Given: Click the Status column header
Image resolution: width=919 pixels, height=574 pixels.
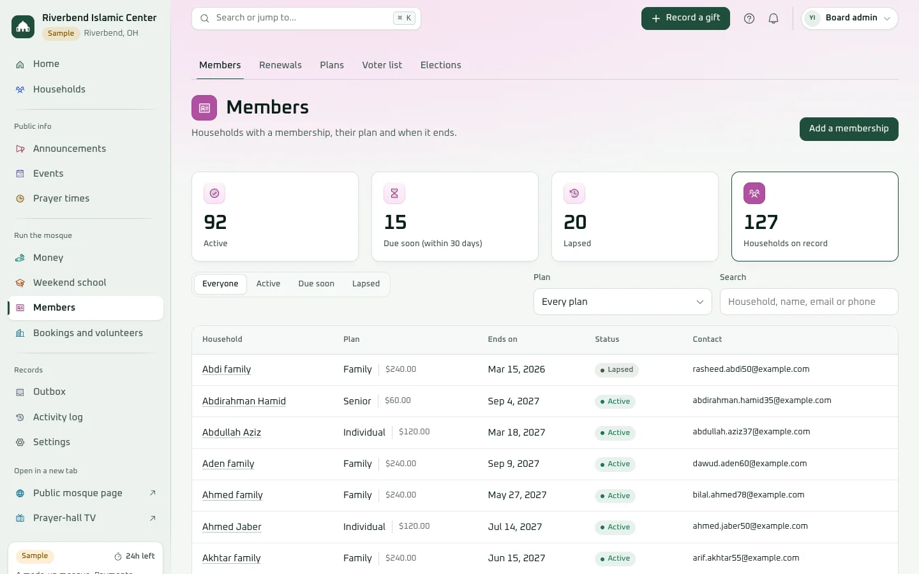Looking at the screenshot, I should [607, 339].
